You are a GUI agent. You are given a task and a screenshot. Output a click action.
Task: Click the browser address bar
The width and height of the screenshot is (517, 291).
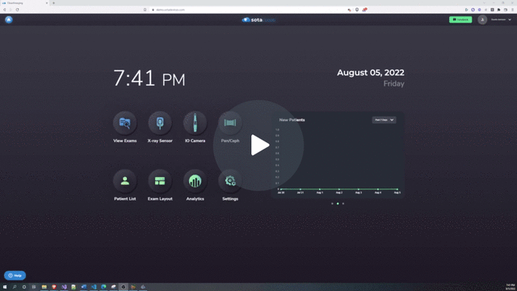(247, 10)
